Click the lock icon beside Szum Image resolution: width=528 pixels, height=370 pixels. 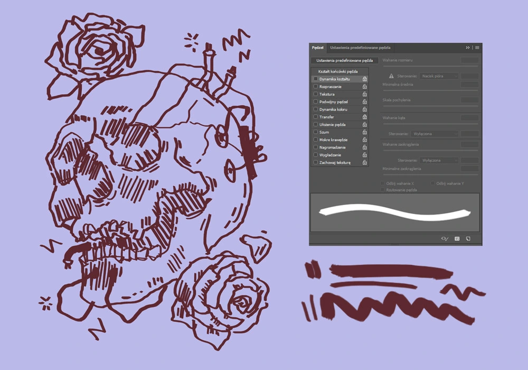coord(365,132)
